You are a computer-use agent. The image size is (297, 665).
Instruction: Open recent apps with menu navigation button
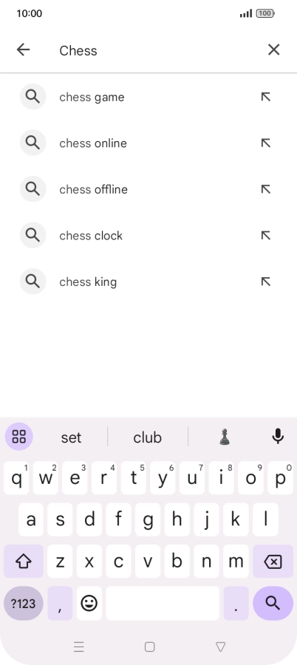pyautogui.click(x=79, y=647)
